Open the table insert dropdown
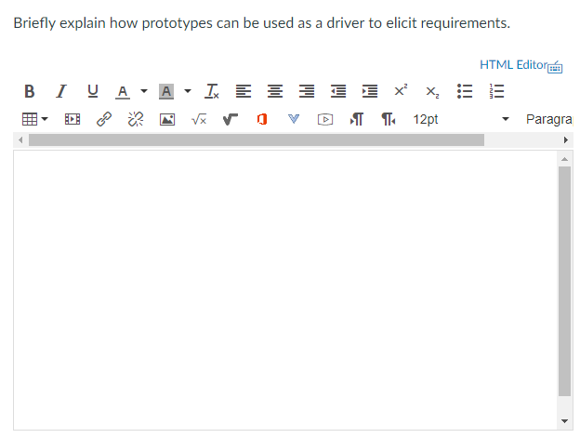 pyautogui.click(x=34, y=119)
